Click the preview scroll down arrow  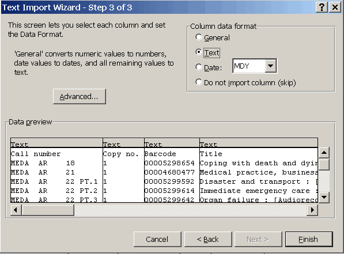(324, 197)
